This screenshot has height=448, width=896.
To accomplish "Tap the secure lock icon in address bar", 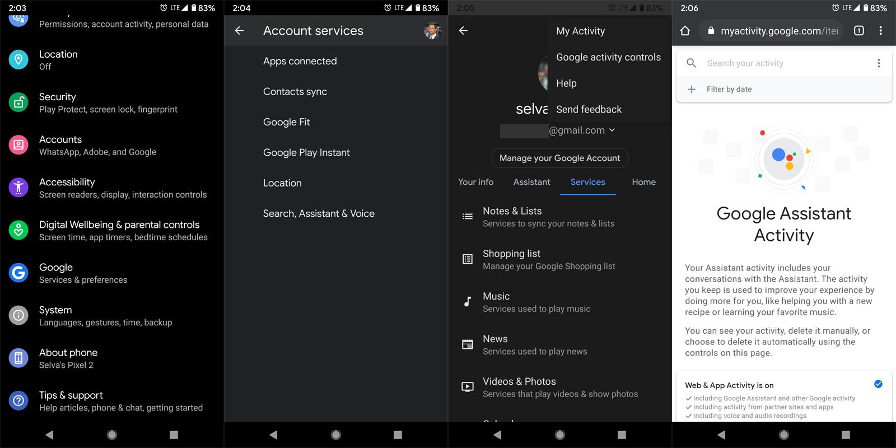I will point(711,31).
